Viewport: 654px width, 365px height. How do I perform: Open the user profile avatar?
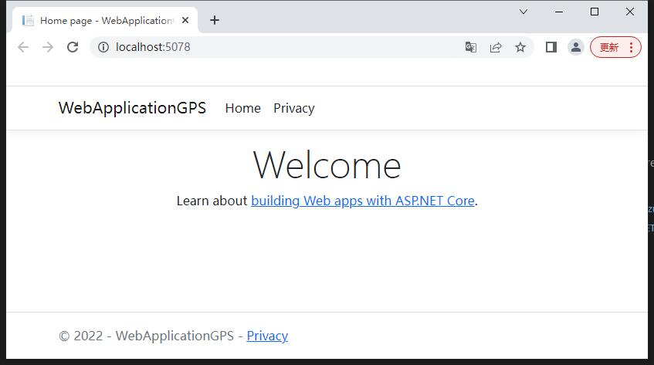[x=575, y=47]
